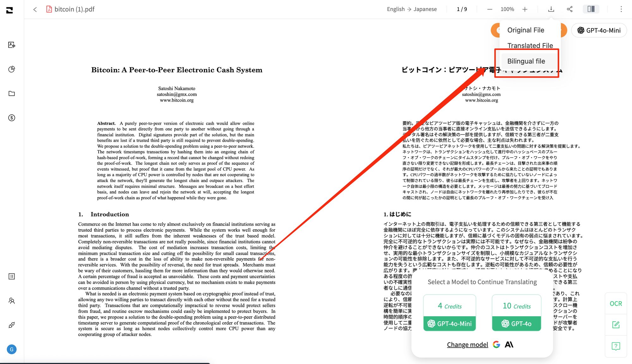
Task: Select Translated File from download menu
Action: (530, 45)
